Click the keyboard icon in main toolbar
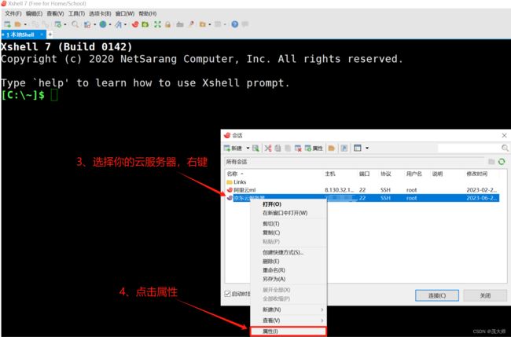511x337 pixels. [x=180, y=24]
